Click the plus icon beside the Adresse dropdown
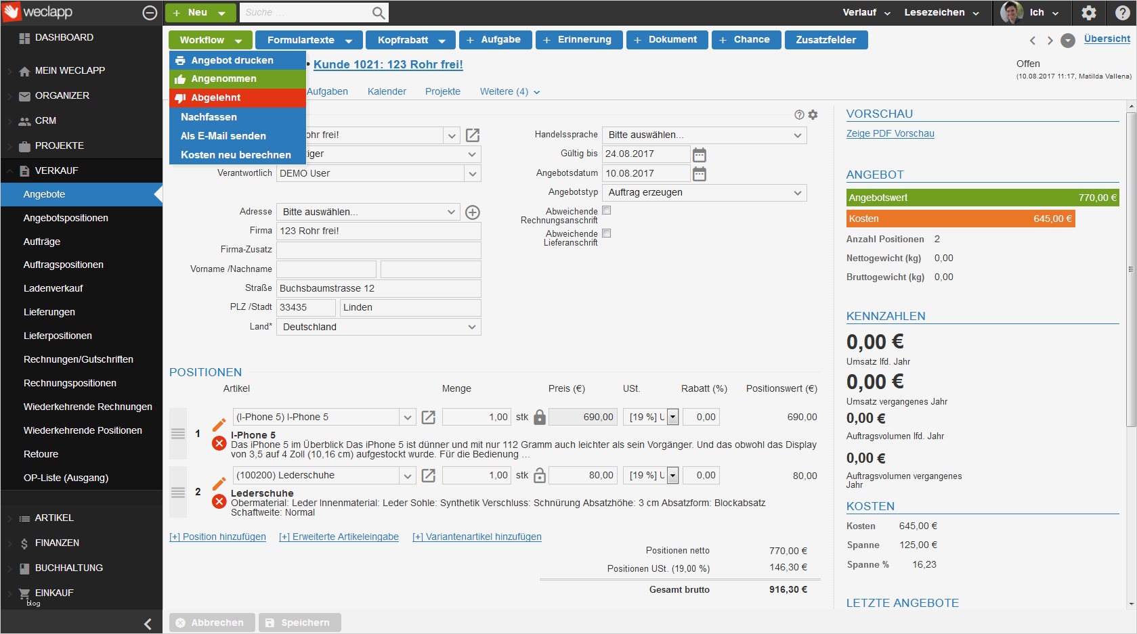1137x634 pixels. coord(473,212)
